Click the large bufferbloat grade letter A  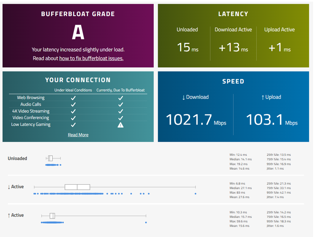(x=78, y=32)
